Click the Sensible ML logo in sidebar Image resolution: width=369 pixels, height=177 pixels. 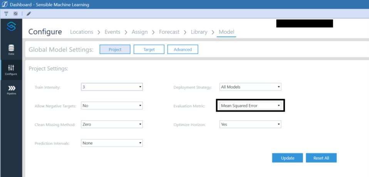tap(11, 27)
